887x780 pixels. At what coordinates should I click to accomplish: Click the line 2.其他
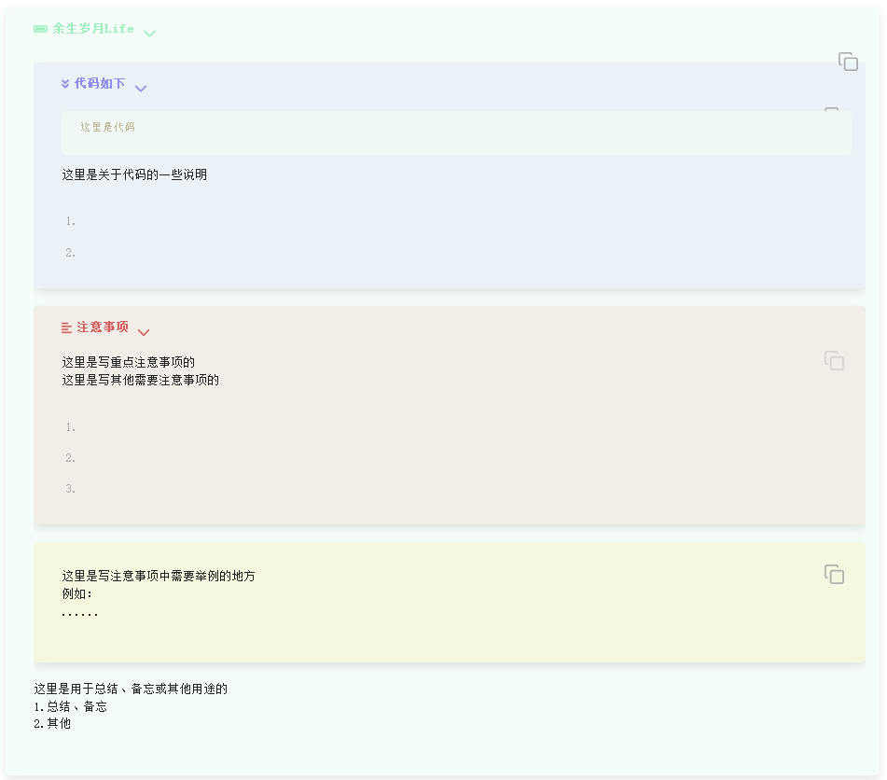click(52, 723)
